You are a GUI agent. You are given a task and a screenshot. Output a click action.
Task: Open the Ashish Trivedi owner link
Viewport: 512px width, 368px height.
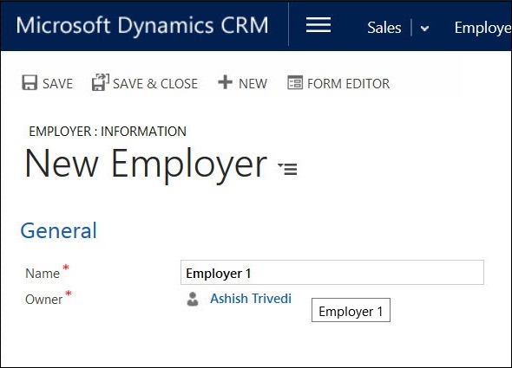tap(251, 299)
